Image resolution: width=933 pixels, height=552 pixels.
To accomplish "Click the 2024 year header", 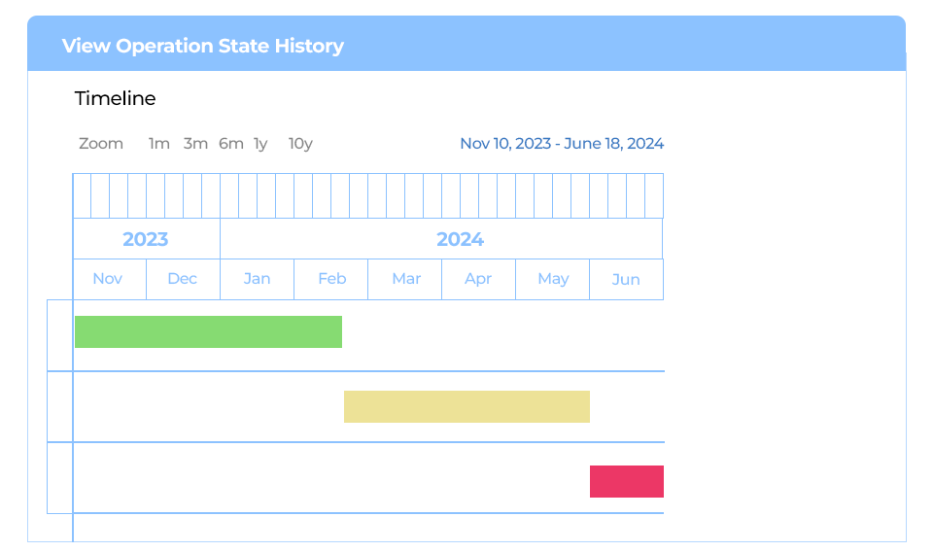I will tap(460, 239).
